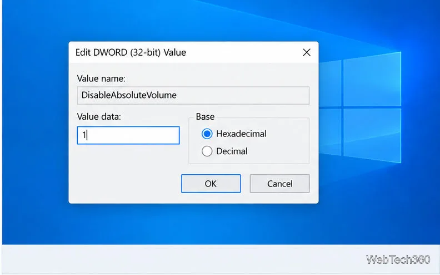Choose the Decimal base radio button
440x275 pixels.
pyautogui.click(x=207, y=151)
